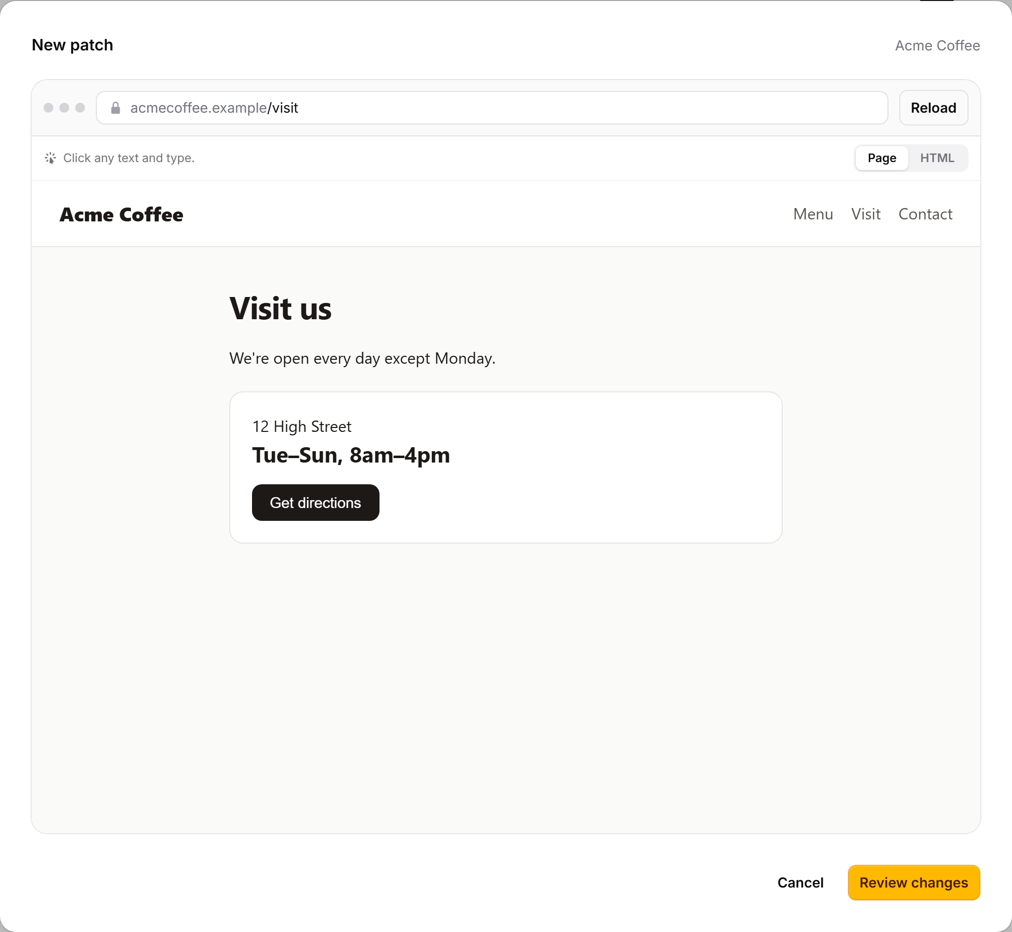This screenshot has height=932, width=1012.
Task: Open the Contact nav link
Action: pos(925,214)
